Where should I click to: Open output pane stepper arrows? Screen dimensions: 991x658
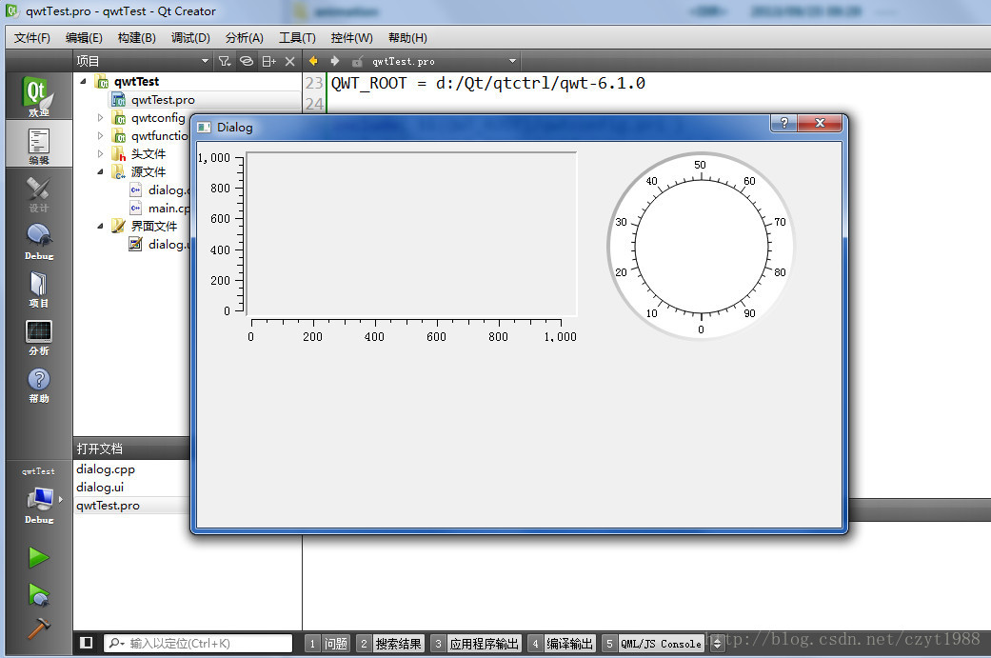717,644
